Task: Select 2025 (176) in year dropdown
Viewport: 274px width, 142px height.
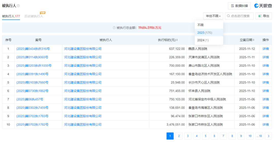Action: (205, 33)
